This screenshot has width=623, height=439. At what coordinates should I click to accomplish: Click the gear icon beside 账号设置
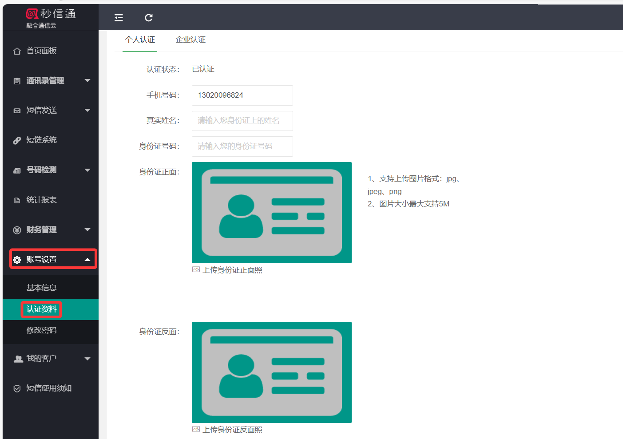point(17,260)
